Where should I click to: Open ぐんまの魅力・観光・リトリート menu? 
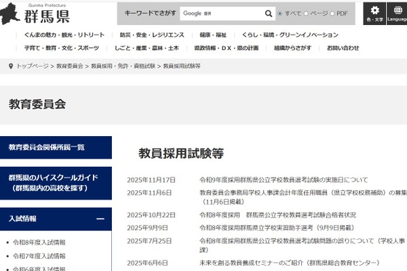click(64, 35)
